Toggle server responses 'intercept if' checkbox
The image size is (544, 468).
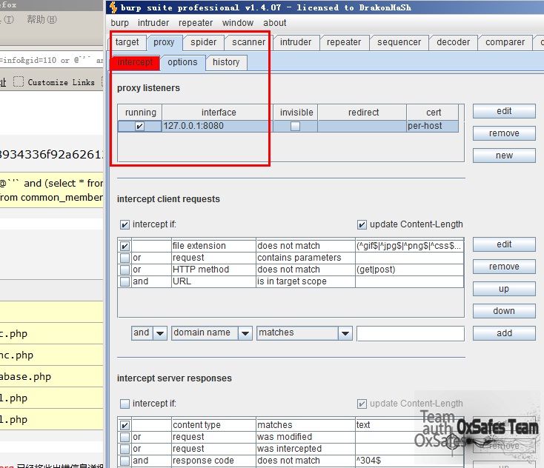pyautogui.click(x=125, y=404)
